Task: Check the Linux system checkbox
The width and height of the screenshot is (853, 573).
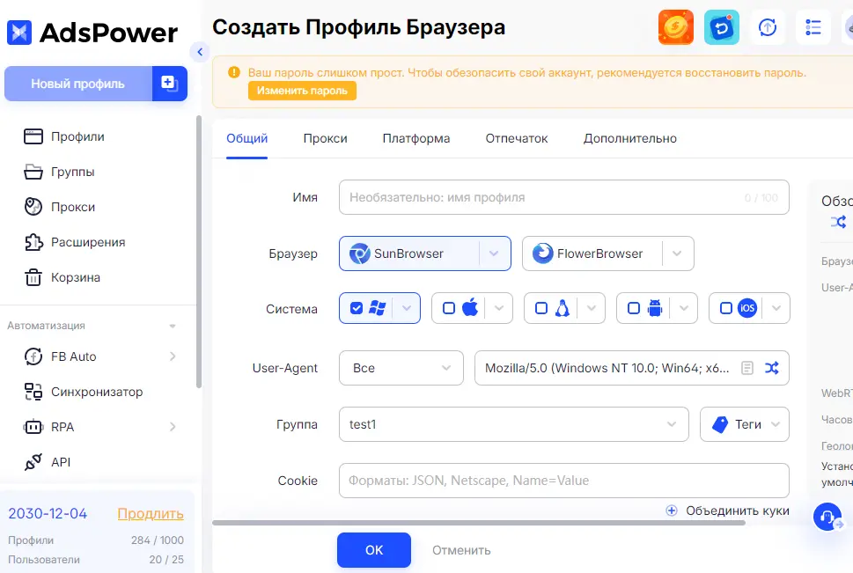Action: (541, 309)
